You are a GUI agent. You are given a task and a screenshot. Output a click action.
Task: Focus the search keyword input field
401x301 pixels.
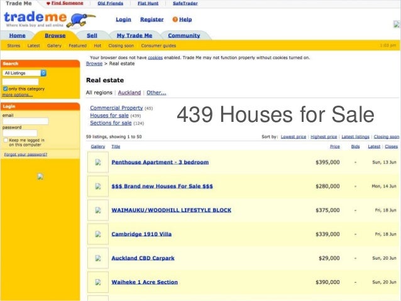click(x=21, y=82)
